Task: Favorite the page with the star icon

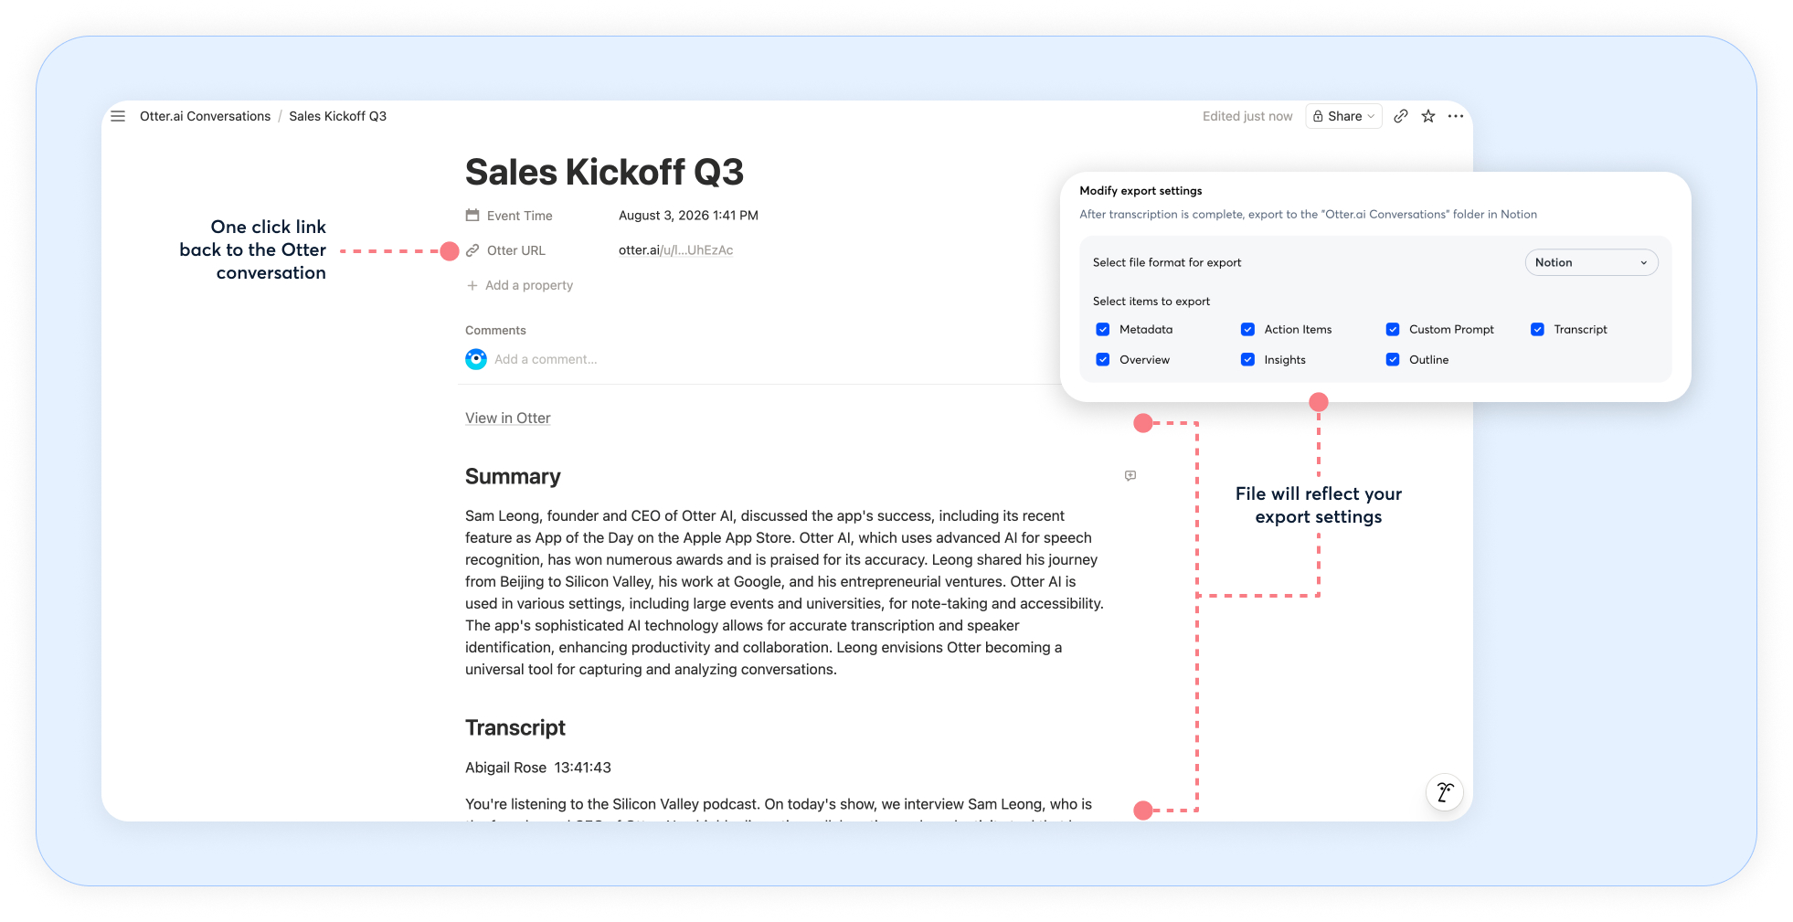Action: [x=1428, y=116]
